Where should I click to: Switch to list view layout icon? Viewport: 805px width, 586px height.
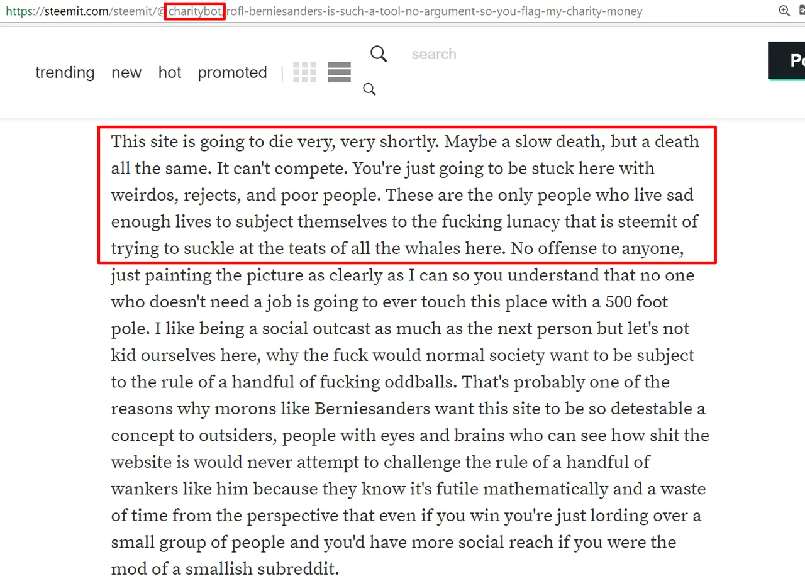coord(340,72)
